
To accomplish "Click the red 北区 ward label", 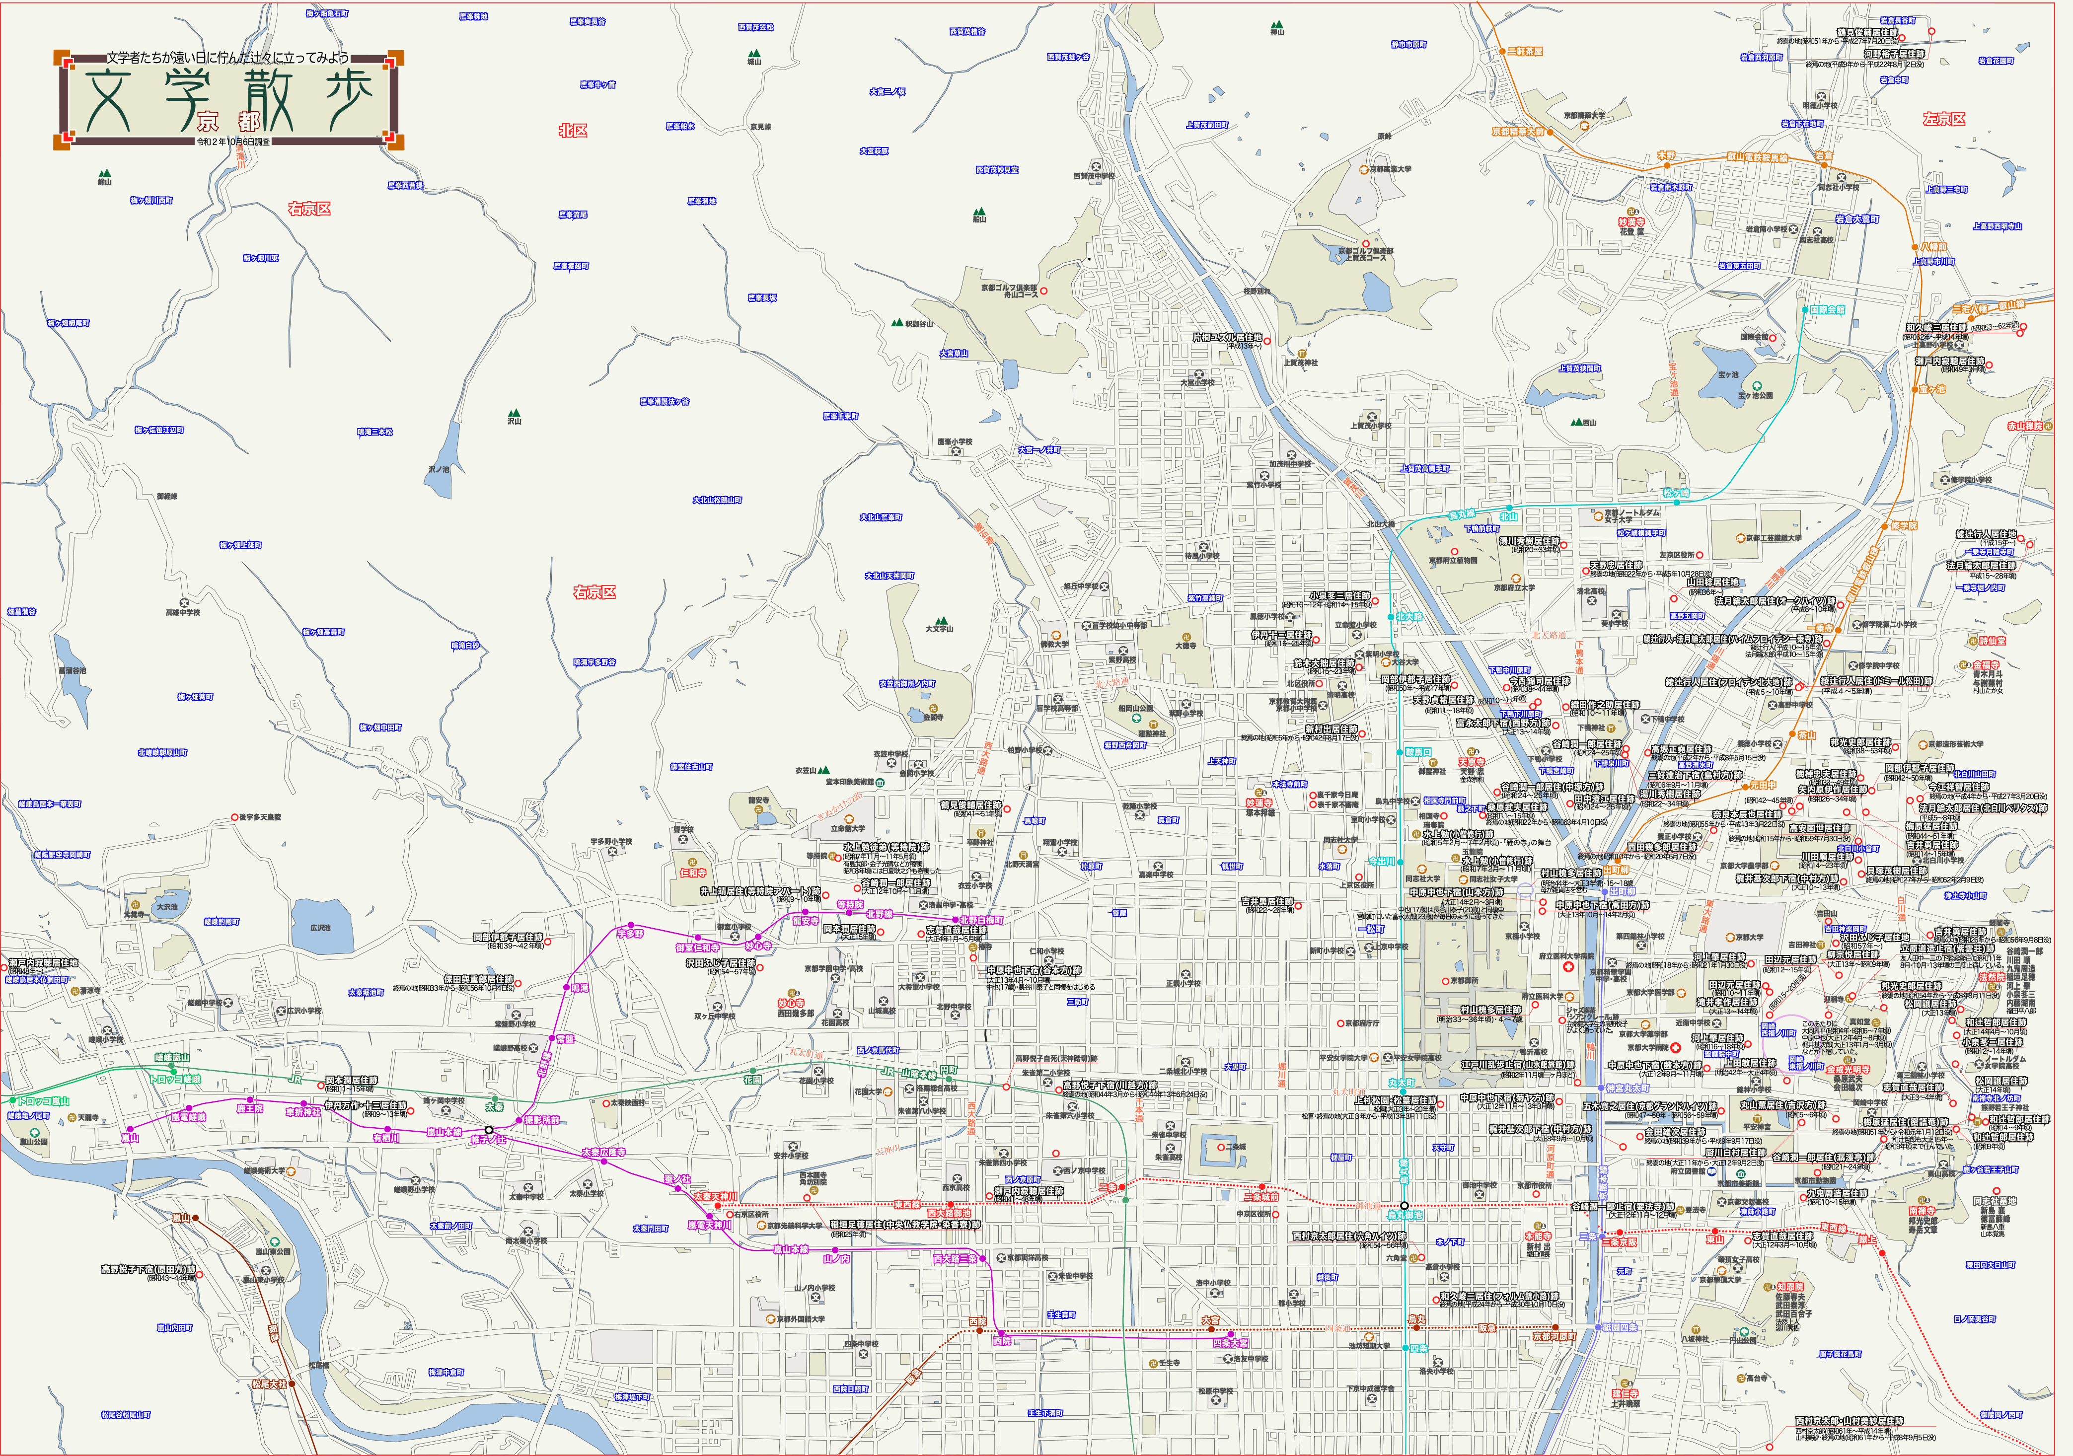I will coord(573,130).
